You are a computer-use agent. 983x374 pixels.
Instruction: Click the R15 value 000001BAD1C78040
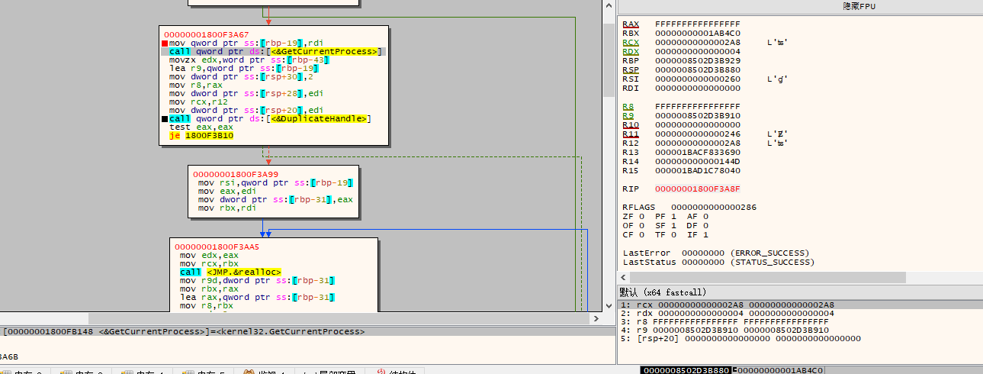697,171
